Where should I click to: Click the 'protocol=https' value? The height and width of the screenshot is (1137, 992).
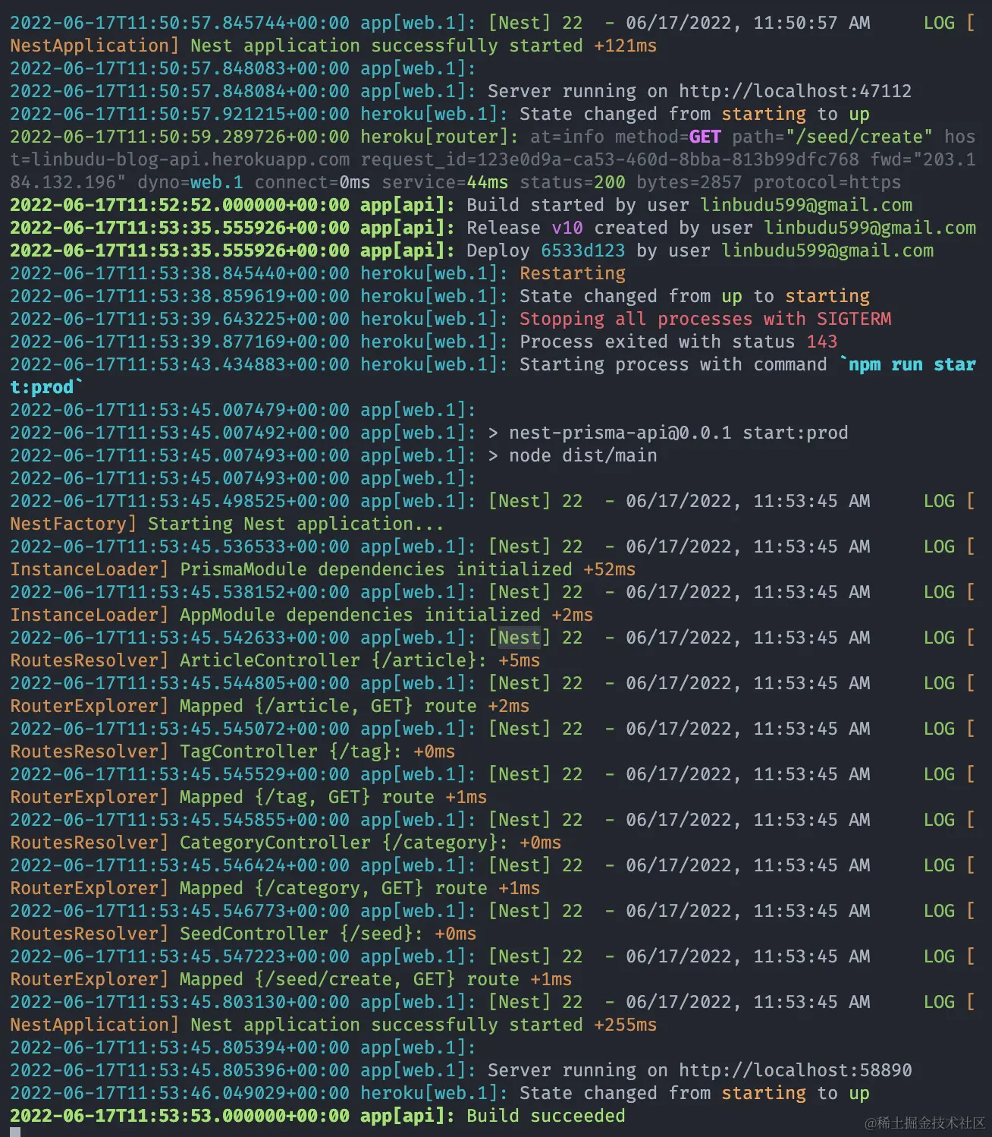tap(827, 182)
